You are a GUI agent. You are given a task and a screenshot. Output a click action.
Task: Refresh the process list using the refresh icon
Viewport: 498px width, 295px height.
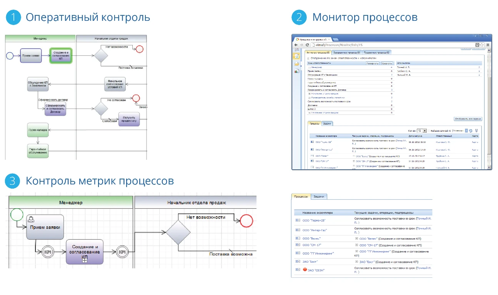click(471, 130)
